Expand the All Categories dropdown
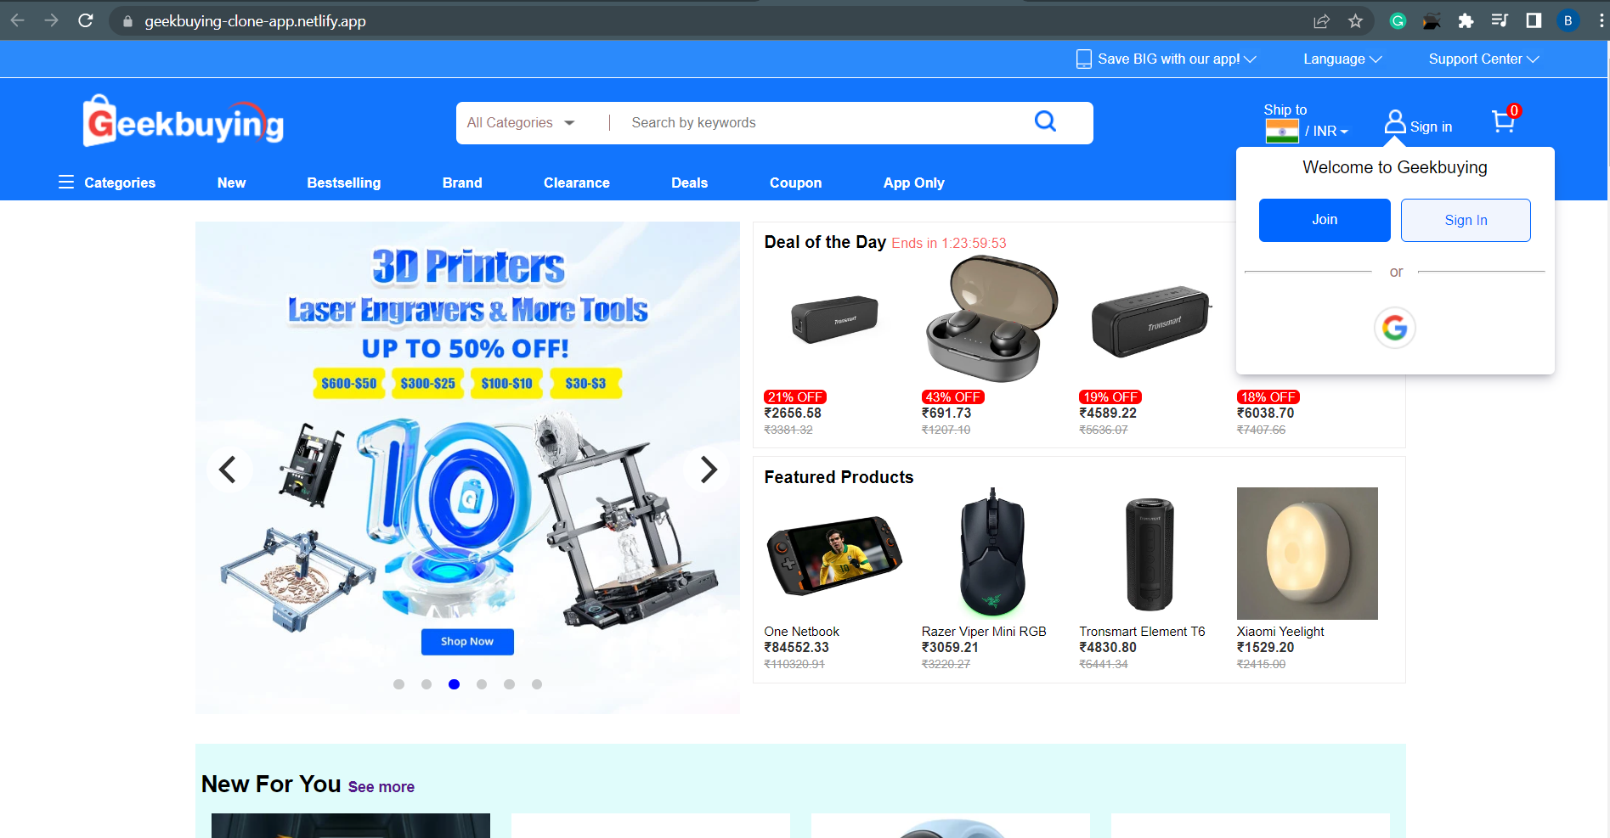Viewport: 1610px width, 838px height. [x=521, y=123]
